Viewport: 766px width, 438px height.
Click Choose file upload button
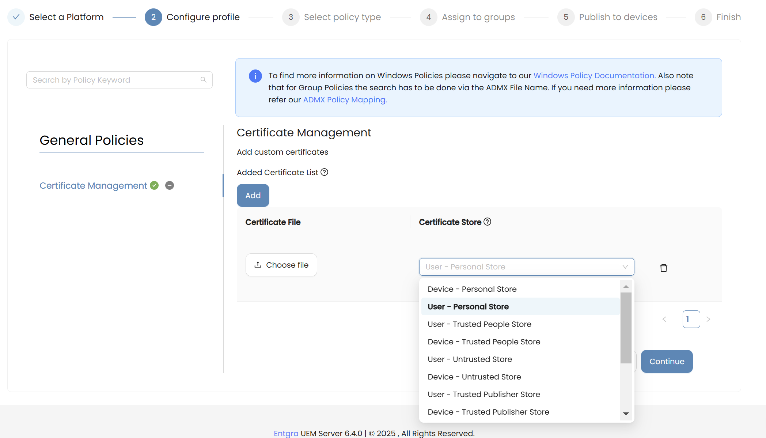[x=281, y=265]
